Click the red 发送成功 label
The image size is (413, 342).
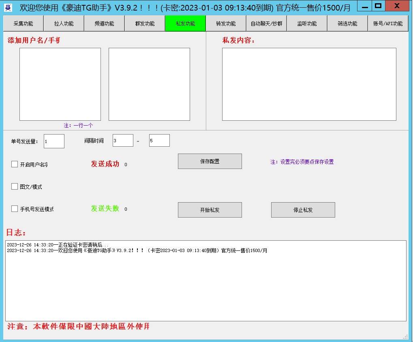pos(105,164)
